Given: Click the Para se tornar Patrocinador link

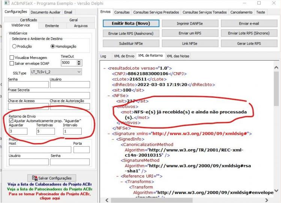Looking at the screenshot, I should pyautogui.click(x=50, y=196).
